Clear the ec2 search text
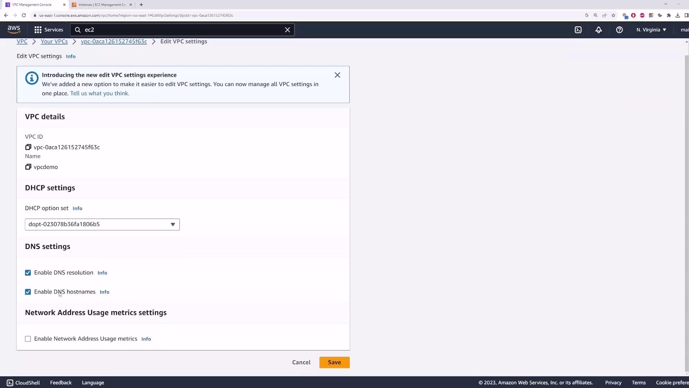Image resolution: width=689 pixels, height=388 pixels. click(287, 30)
